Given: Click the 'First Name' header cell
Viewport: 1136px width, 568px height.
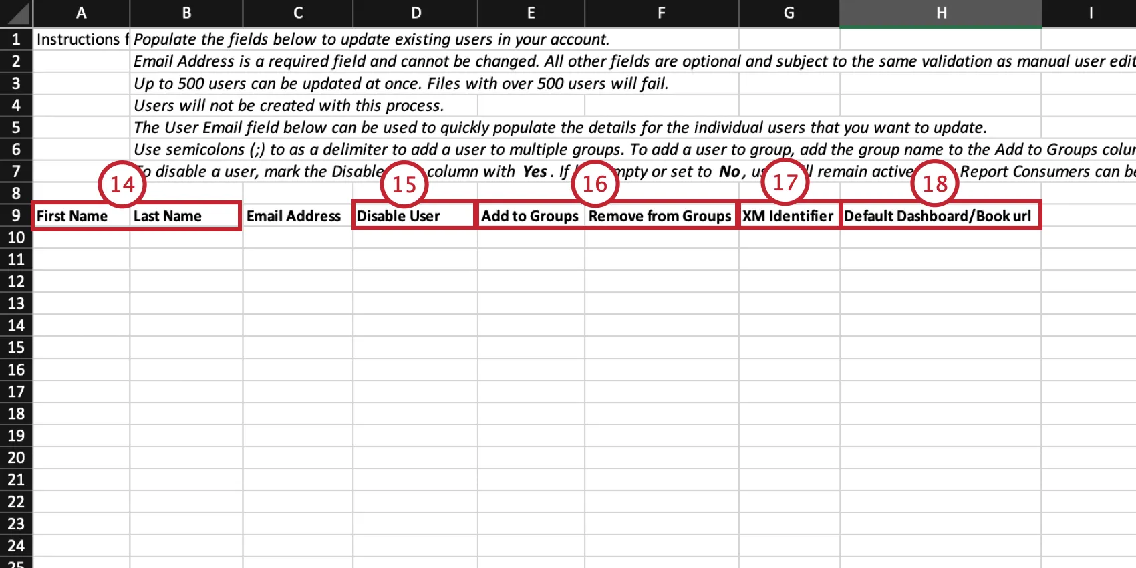Looking at the screenshot, I should (x=81, y=216).
